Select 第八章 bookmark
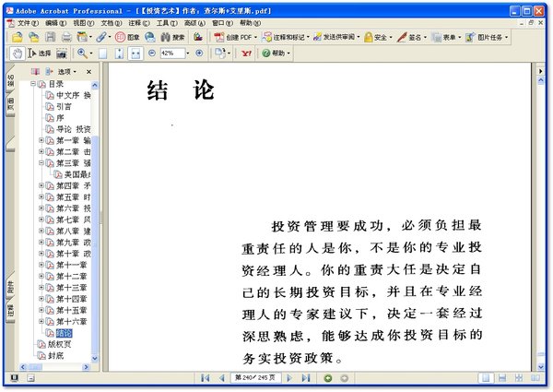Viewport: 553px width, 392px height. [x=74, y=232]
